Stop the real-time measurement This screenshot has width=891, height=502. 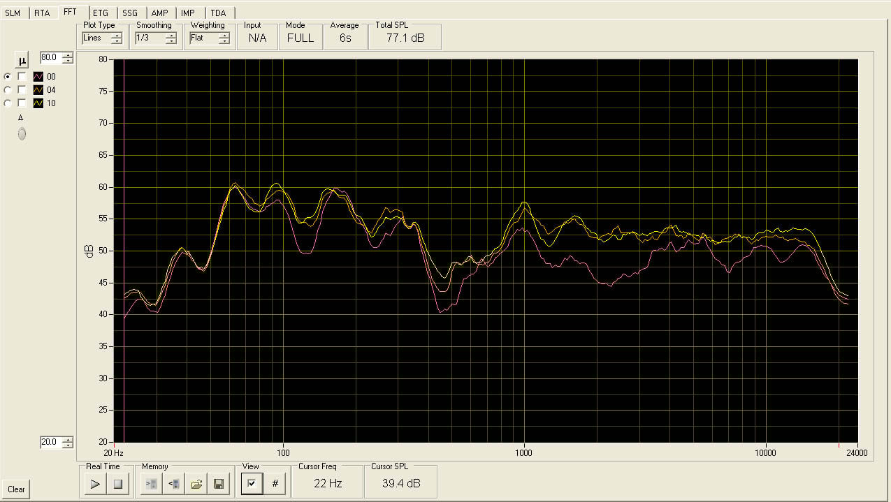pos(117,483)
